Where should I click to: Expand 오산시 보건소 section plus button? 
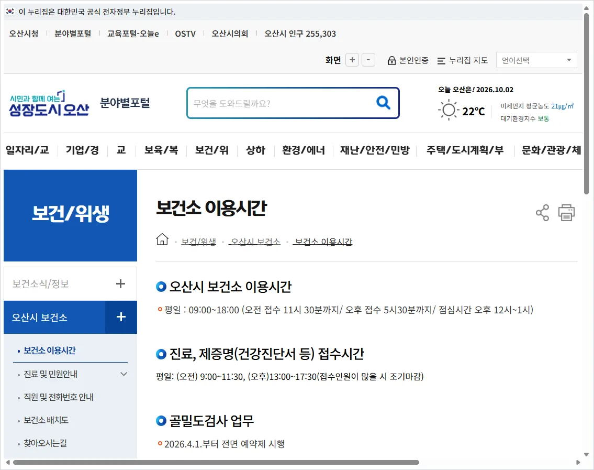click(x=121, y=317)
